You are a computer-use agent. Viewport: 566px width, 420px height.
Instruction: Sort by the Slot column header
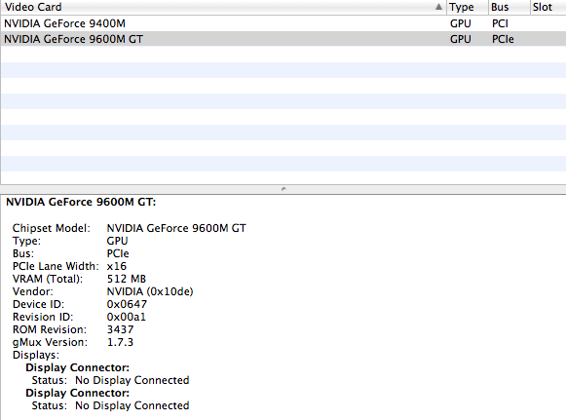click(x=547, y=7)
